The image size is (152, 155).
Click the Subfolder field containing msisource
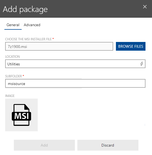click(75, 83)
